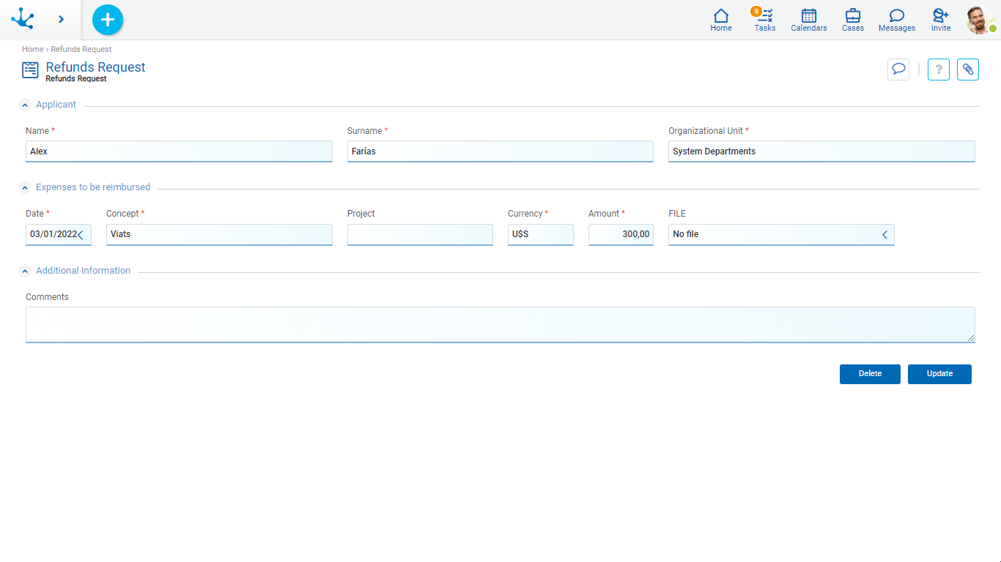Collapse the Expenses to be reimbursed section

point(25,187)
